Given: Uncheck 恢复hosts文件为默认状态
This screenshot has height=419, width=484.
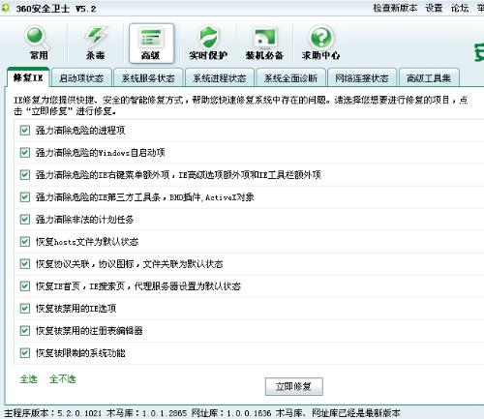Looking at the screenshot, I should coord(25,241).
